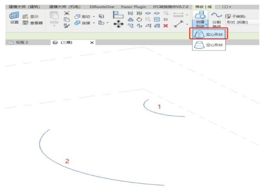Screen dimensions: 262x191
Task: Choose 空心形状 void form menu item
Action: pos(209,45)
